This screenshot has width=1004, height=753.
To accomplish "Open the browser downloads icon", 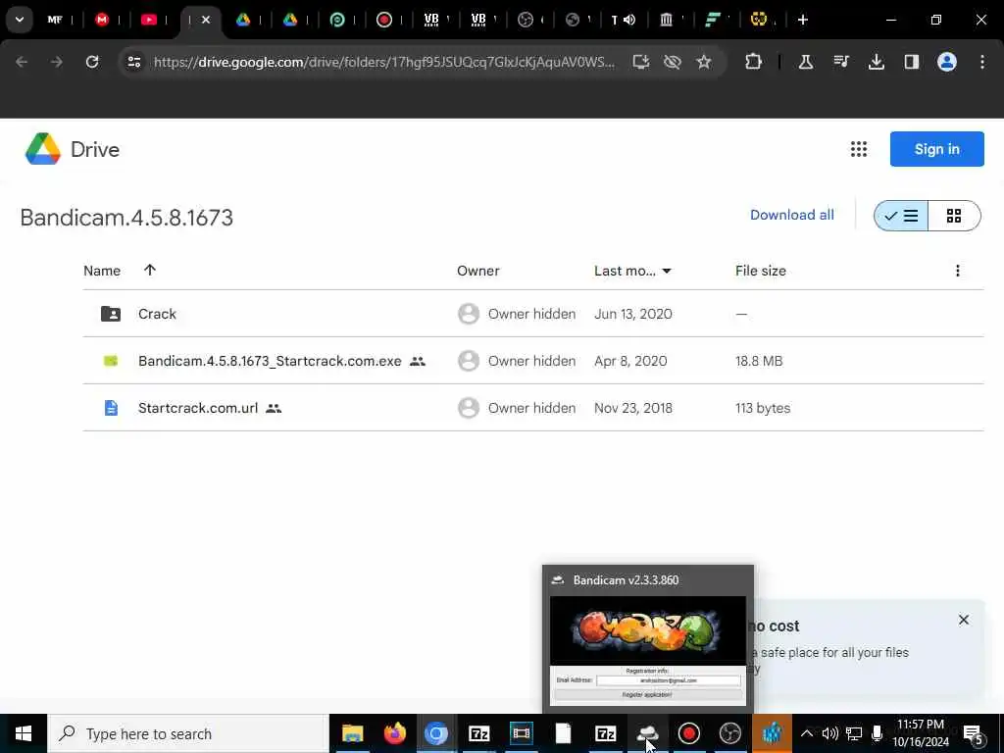I will point(877,62).
